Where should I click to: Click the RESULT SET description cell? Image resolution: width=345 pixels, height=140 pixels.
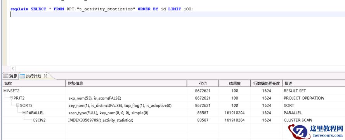[x=295, y=91]
